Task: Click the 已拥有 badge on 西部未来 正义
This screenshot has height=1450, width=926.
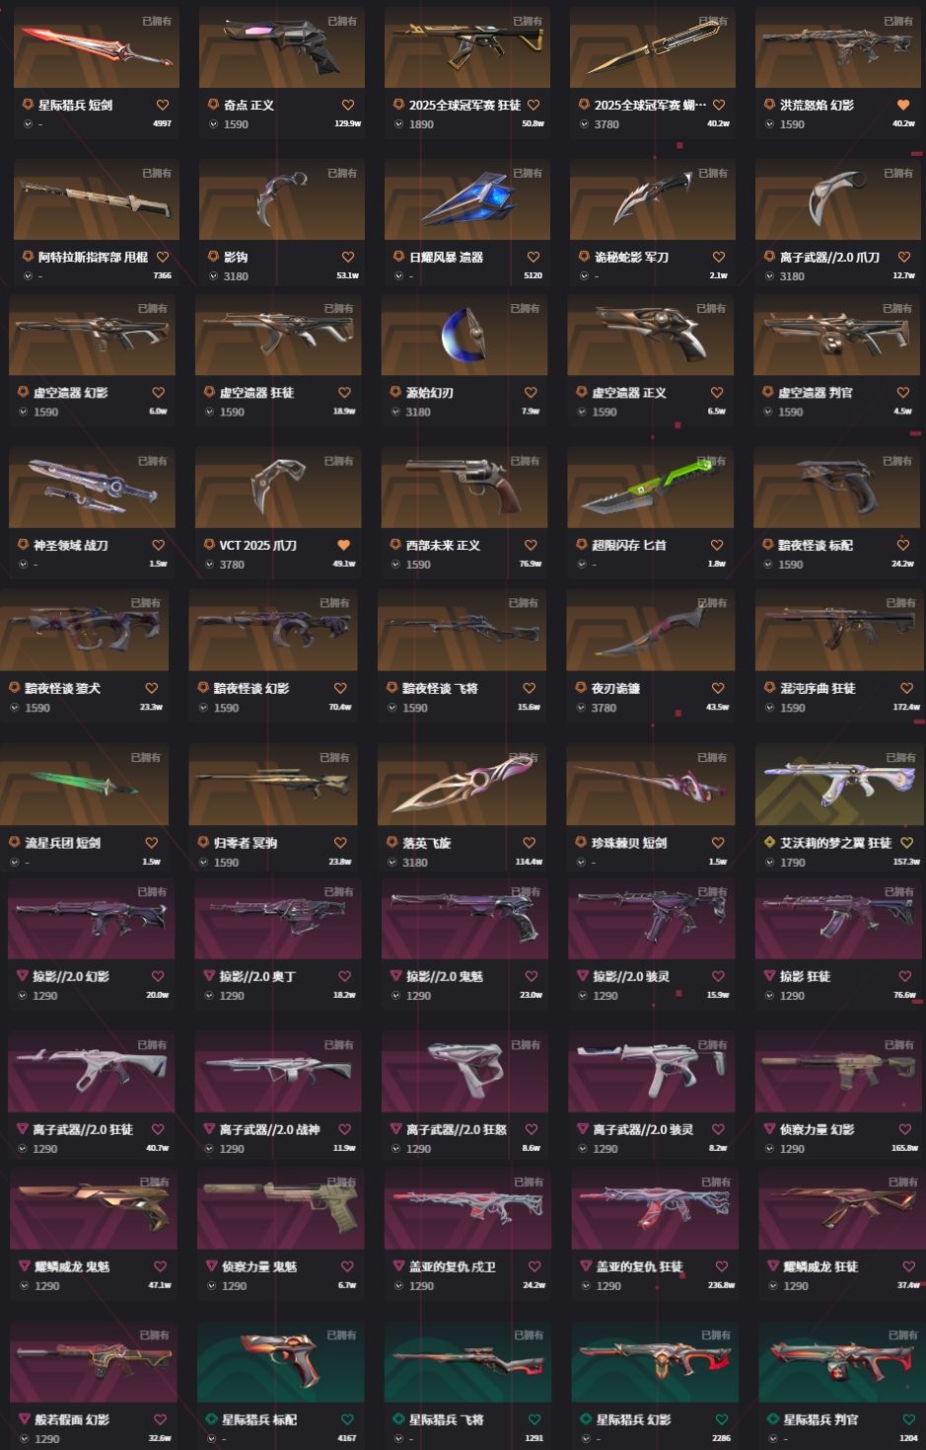Action: pyautogui.click(x=525, y=461)
